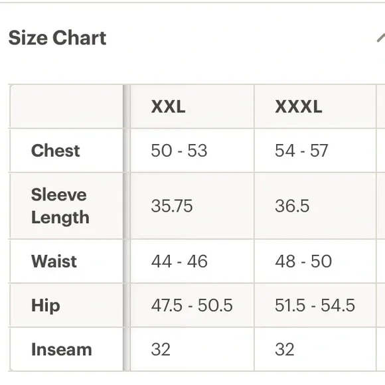Select XXL hip value 47.5 - 50.5

192,305
